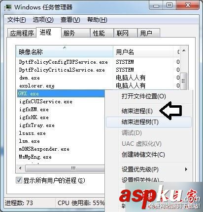Sort by 用户名 column header
Screen dimensions: 203x212
143,52
